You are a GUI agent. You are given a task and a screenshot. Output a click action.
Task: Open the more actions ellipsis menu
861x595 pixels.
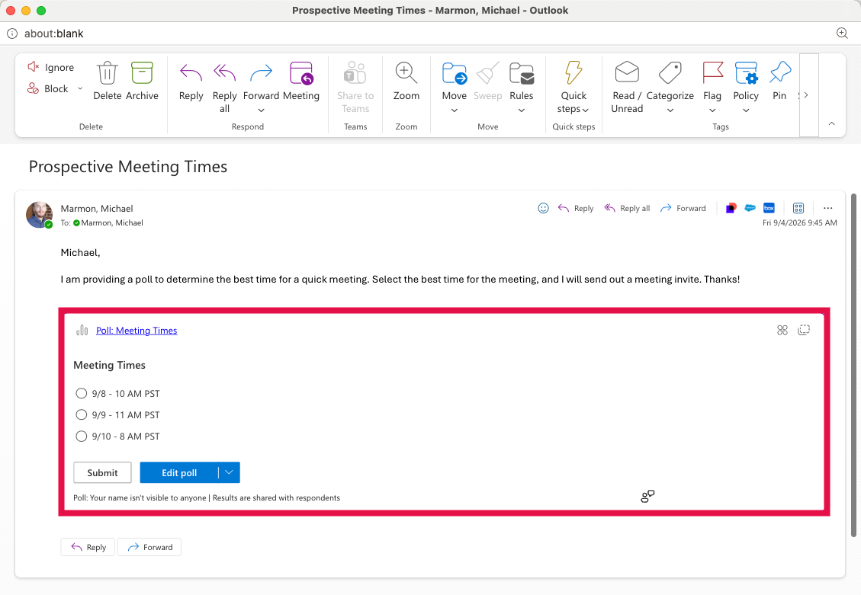pyautogui.click(x=827, y=209)
